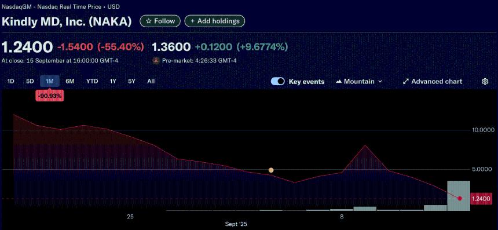Expand the Mountain chart type dropdown
The image size is (498, 230).
click(359, 82)
